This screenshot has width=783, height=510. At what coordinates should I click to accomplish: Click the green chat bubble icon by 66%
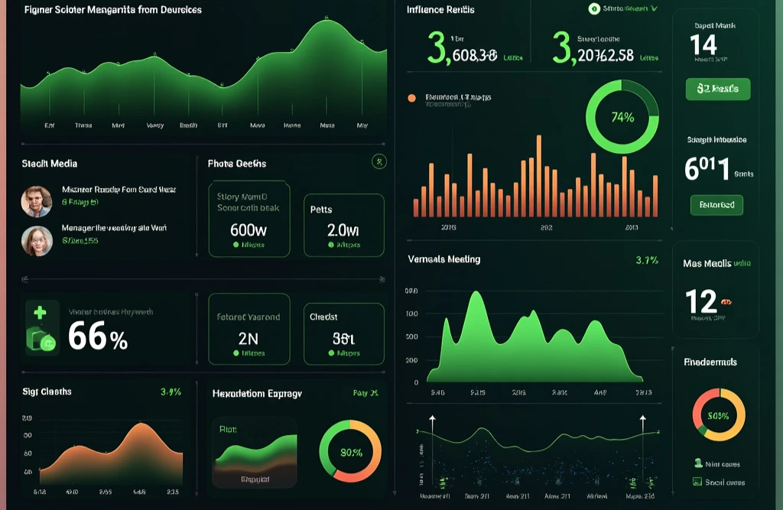pos(47,343)
